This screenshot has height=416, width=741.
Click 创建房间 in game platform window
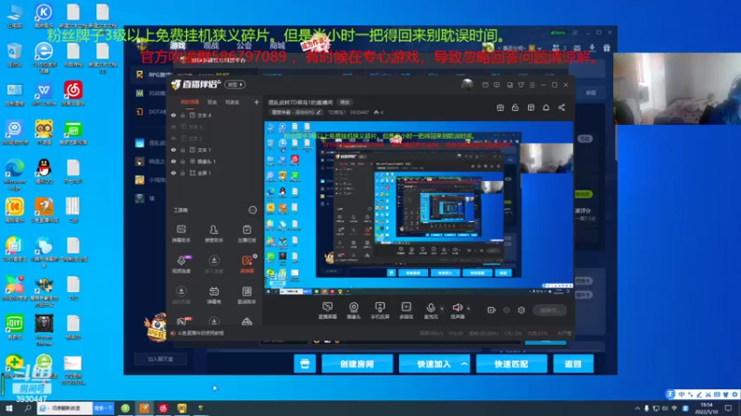357,363
